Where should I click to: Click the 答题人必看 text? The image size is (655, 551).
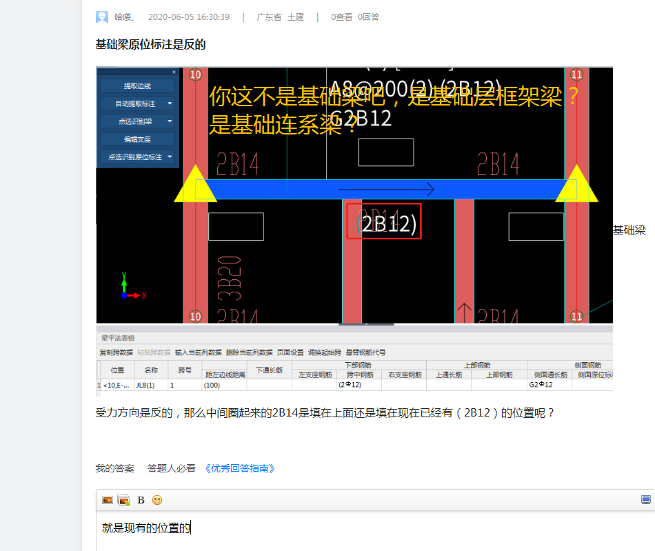click(x=171, y=468)
